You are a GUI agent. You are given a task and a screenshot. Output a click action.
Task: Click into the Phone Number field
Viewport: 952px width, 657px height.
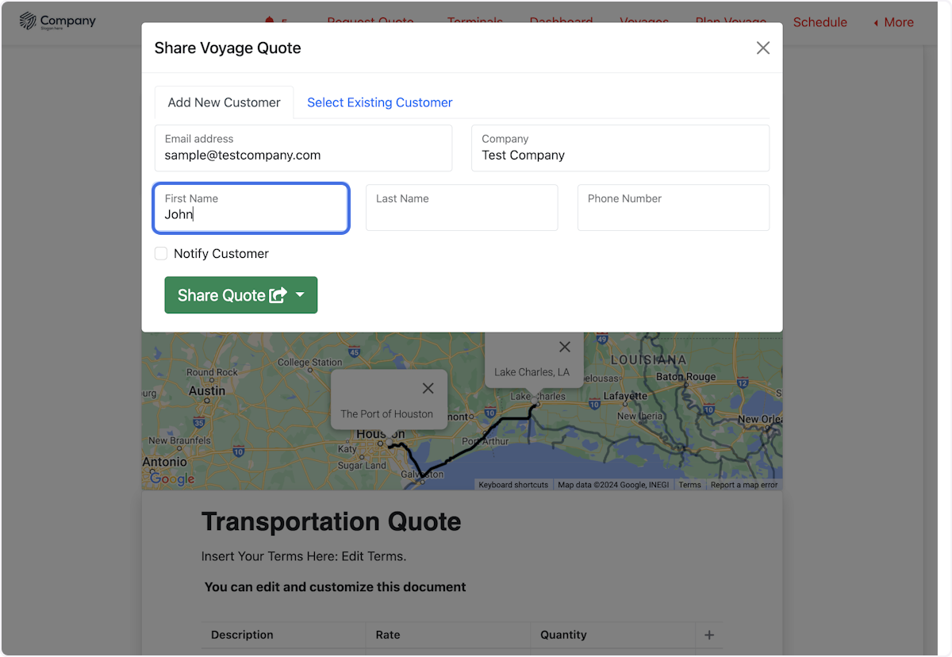click(673, 208)
